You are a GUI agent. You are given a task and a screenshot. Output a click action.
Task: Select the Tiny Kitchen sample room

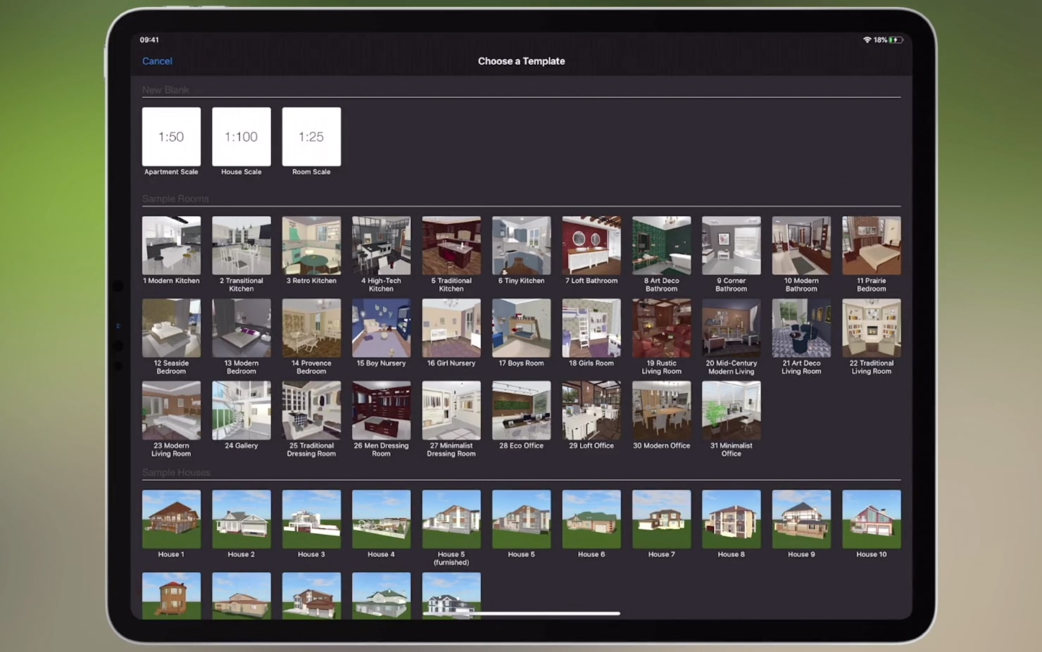point(521,245)
